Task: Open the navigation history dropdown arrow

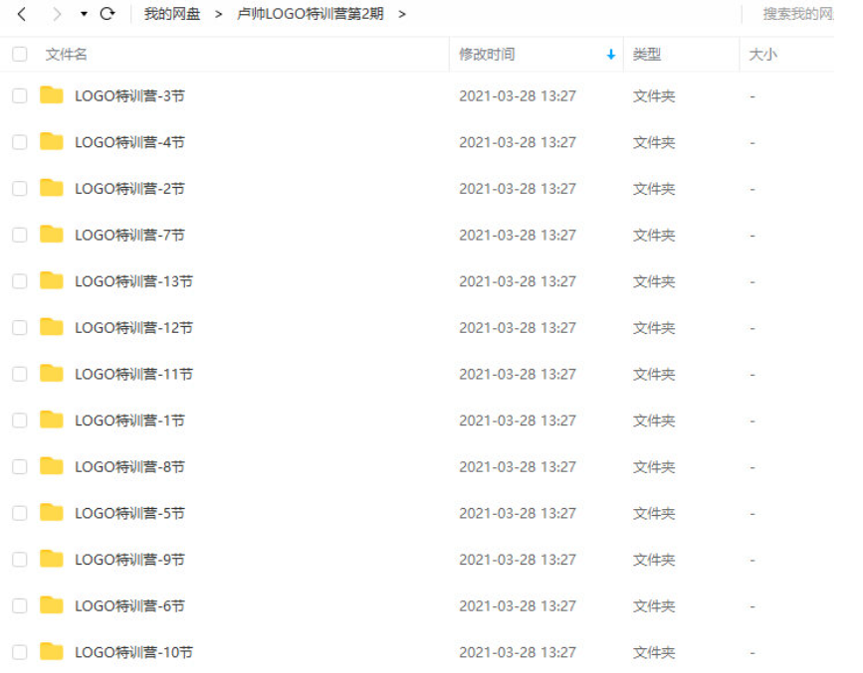Action: (x=84, y=14)
